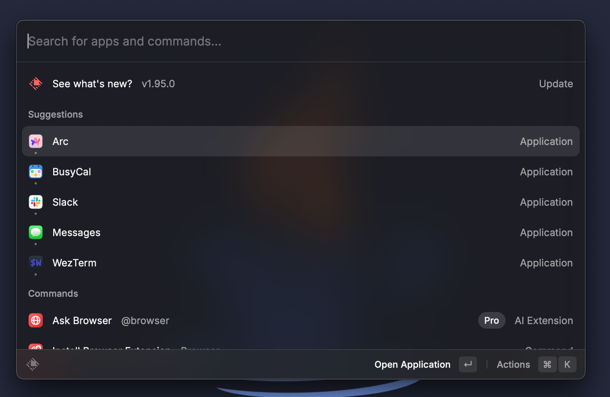Click the command key symbol badge
This screenshot has width=610, height=397.
tap(547, 364)
